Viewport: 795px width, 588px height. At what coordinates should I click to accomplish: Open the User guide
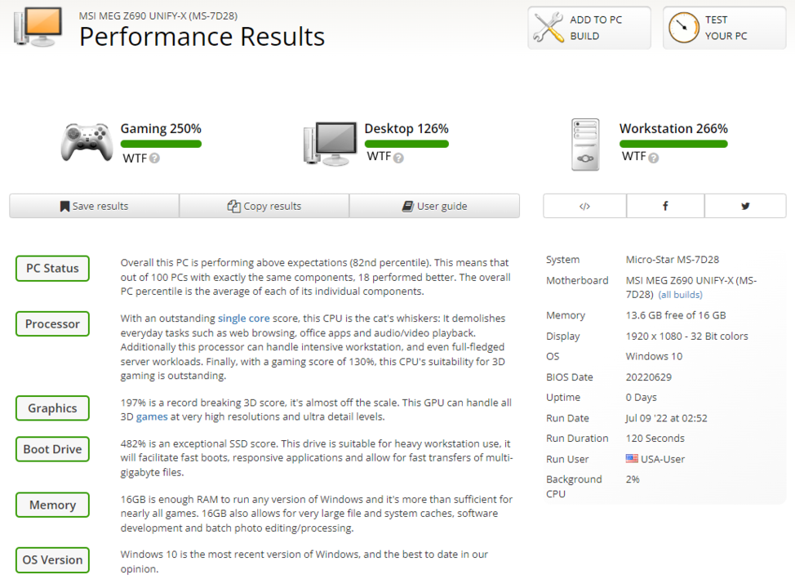click(434, 207)
